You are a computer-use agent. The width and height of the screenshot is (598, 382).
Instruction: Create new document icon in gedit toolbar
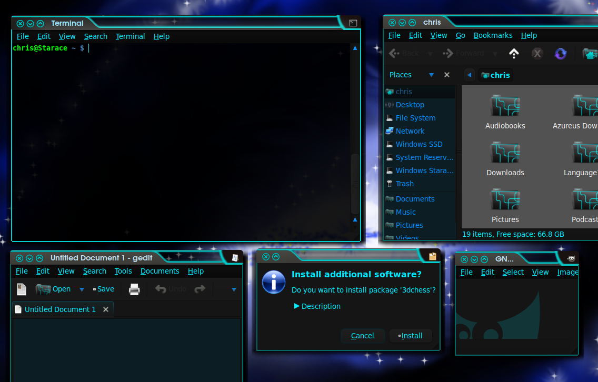point(22,289)
